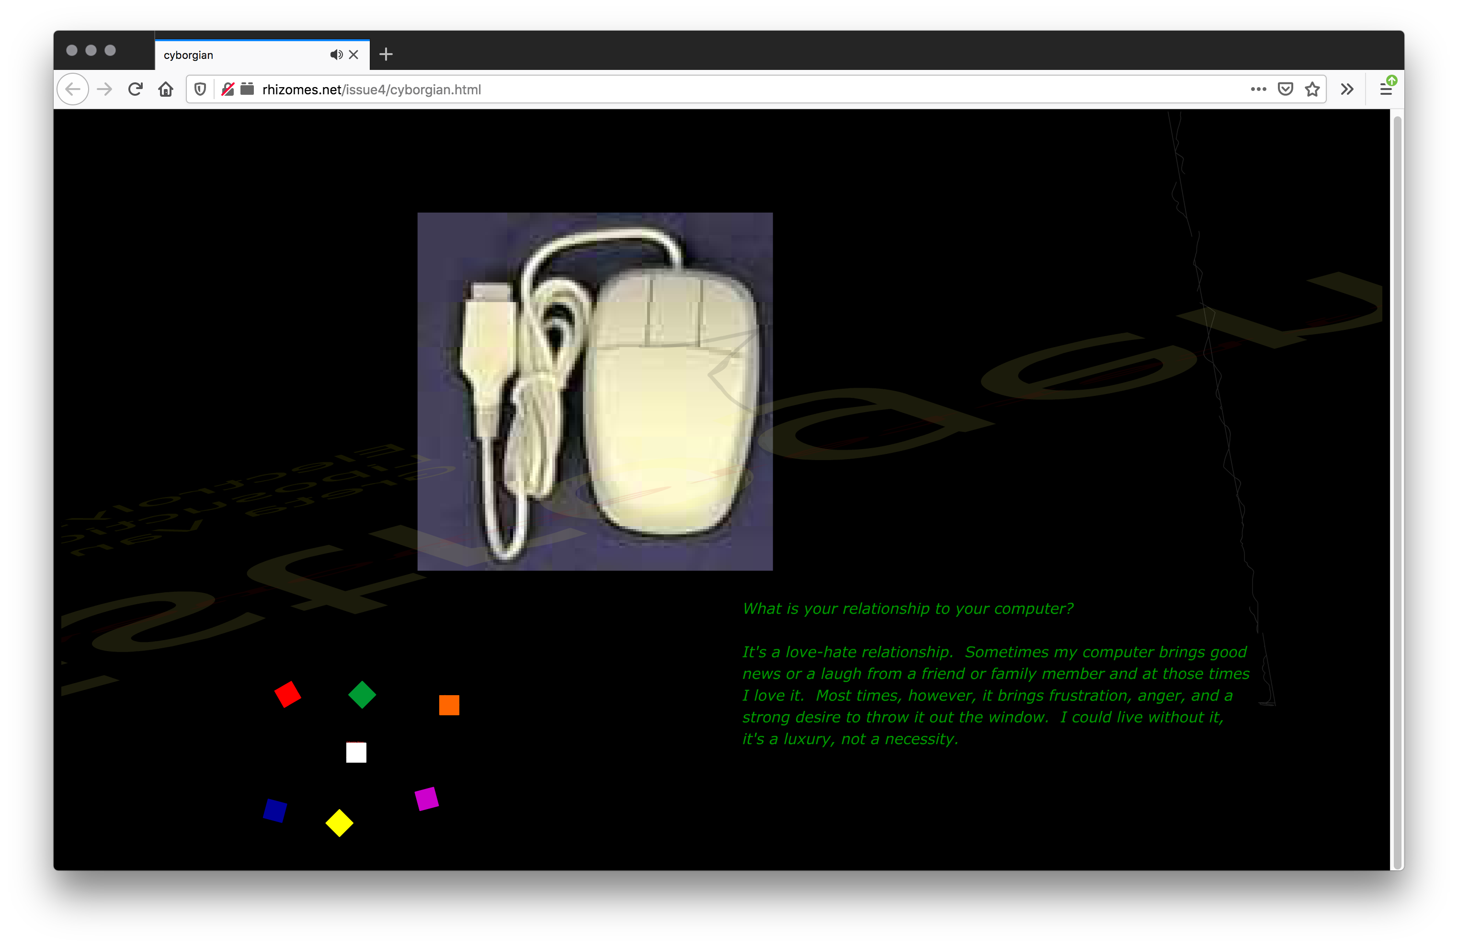Open page actions three-dot menu
1458x947 pixels.
tap(1258, 90)
